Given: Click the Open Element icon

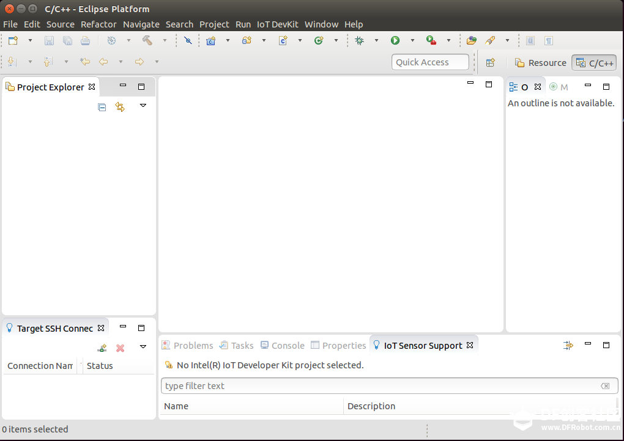Looking at the screenshot, I should point(472,40).
